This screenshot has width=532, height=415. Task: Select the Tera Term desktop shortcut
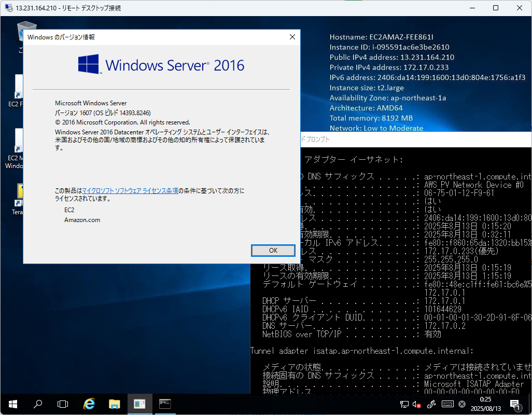click(18, 197)
